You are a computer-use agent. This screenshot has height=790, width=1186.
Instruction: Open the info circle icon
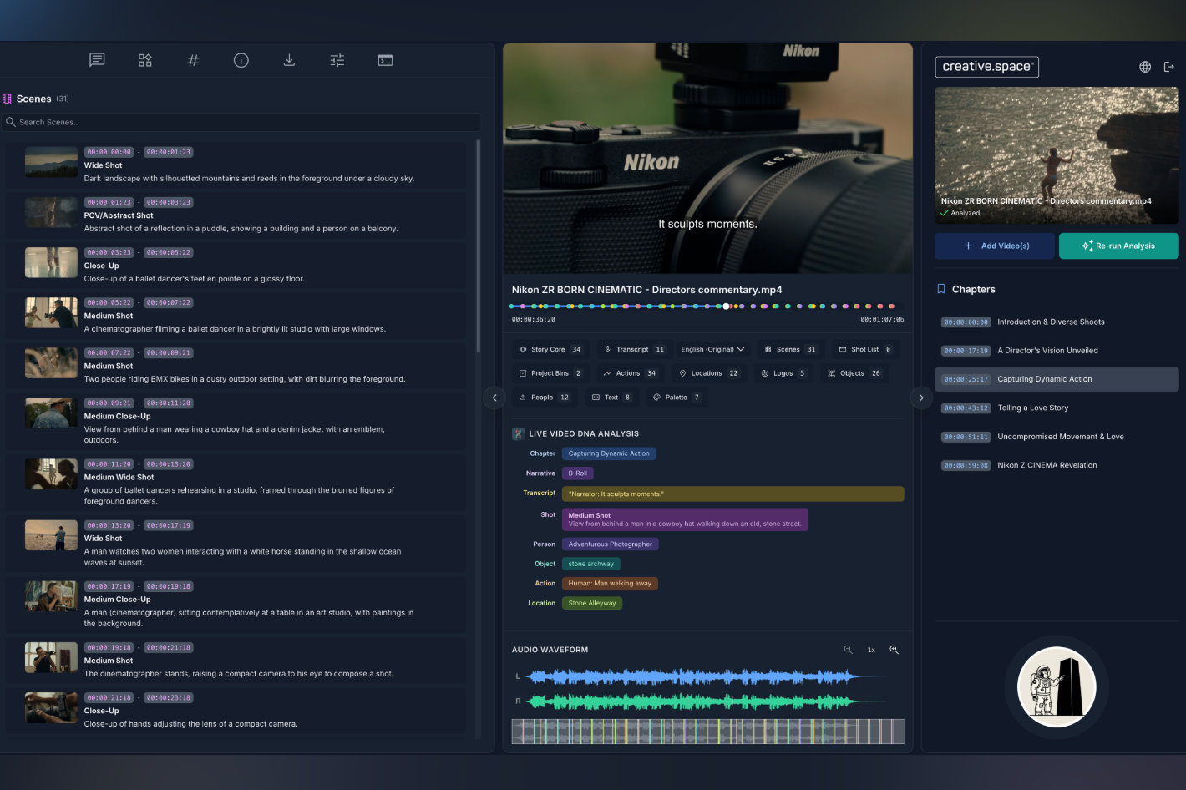click(241, 60)
